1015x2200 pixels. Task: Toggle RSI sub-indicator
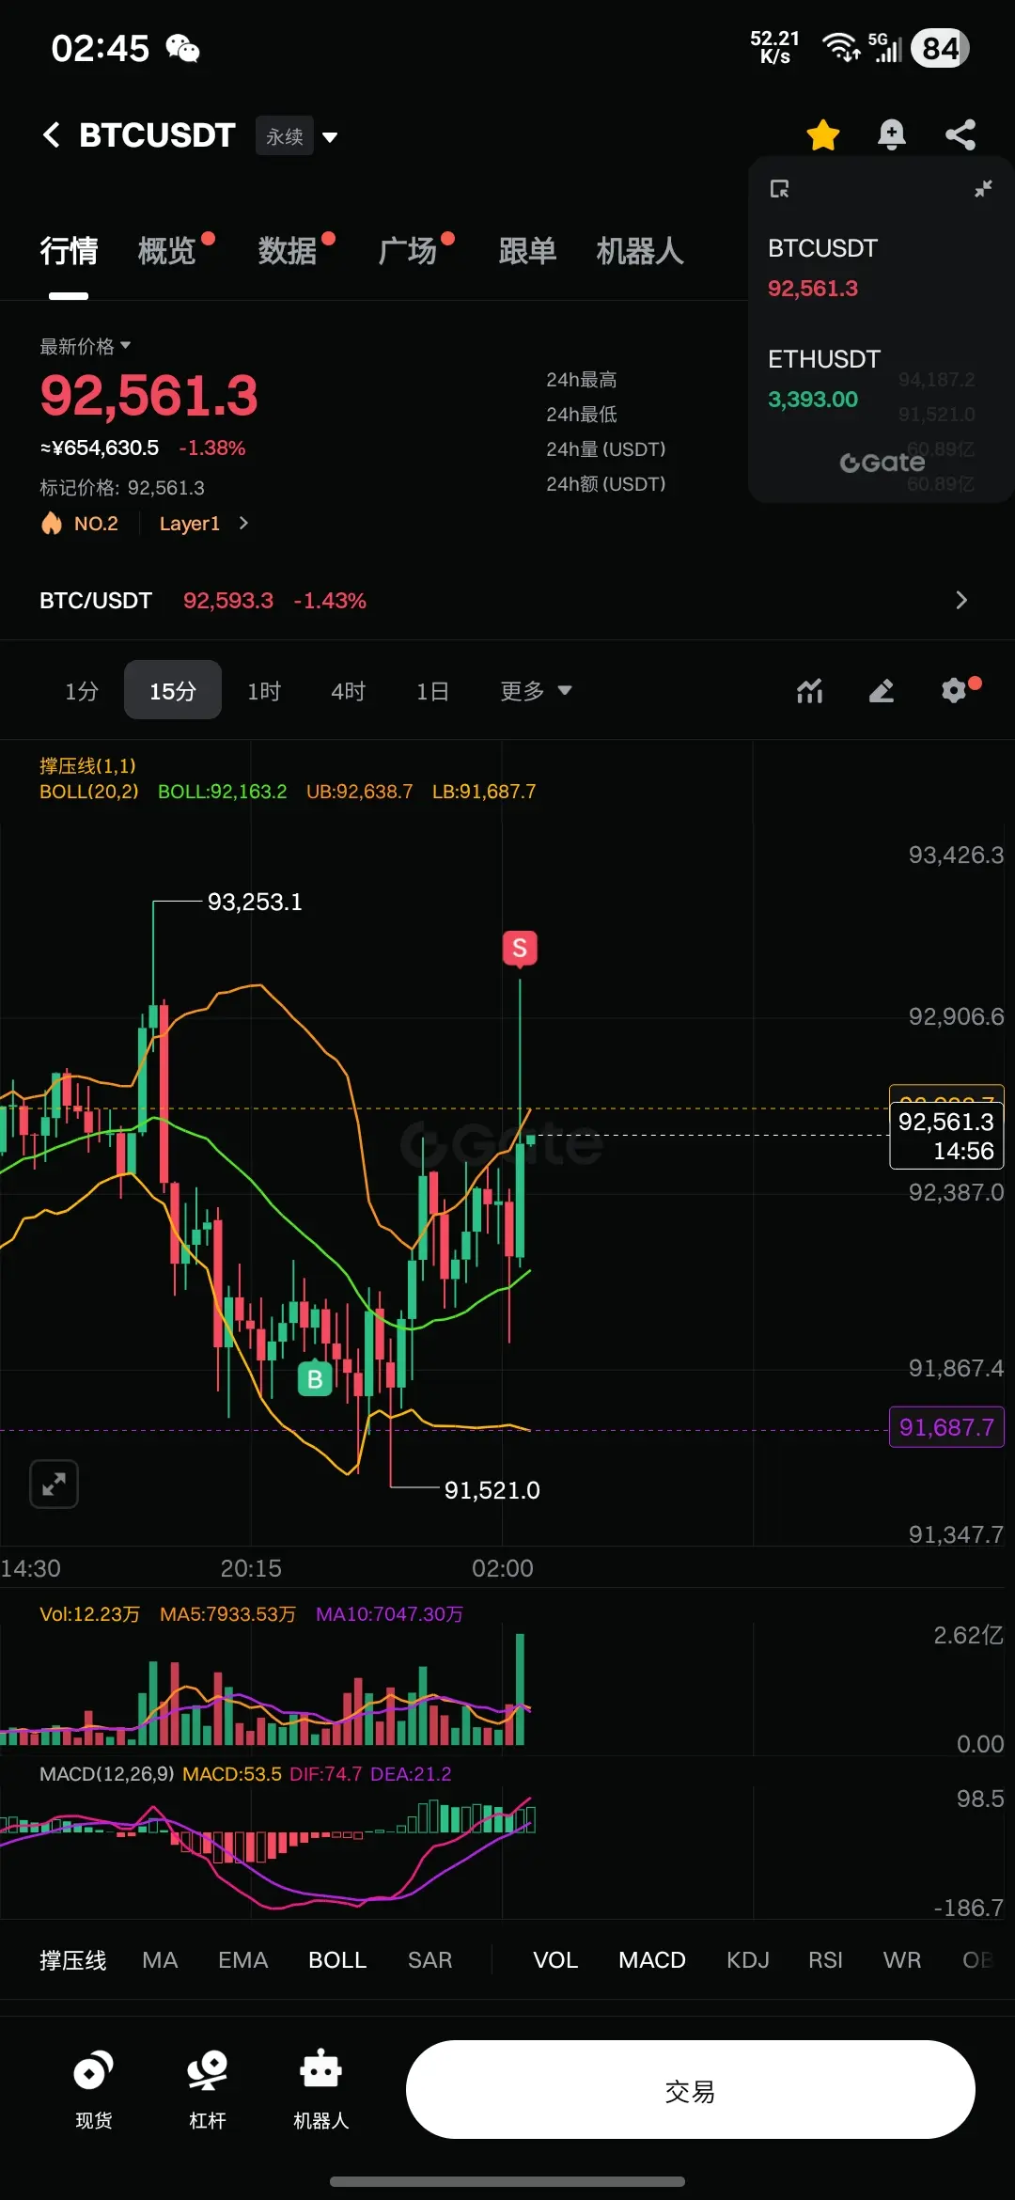[x=825, y=1960]
